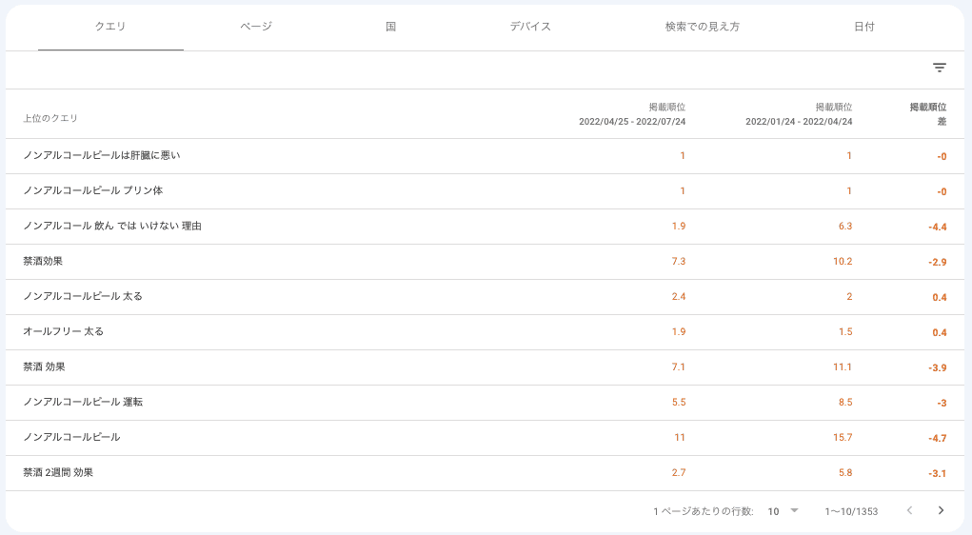Image resolution: width=972 pixels, height=535 pixels.
Task: Click the 上位のクエリ column header
Action: (50, 118)
